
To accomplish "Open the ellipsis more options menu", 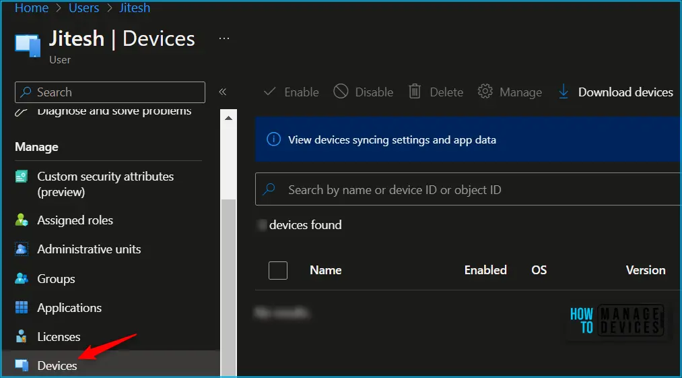I will (224, 39).
